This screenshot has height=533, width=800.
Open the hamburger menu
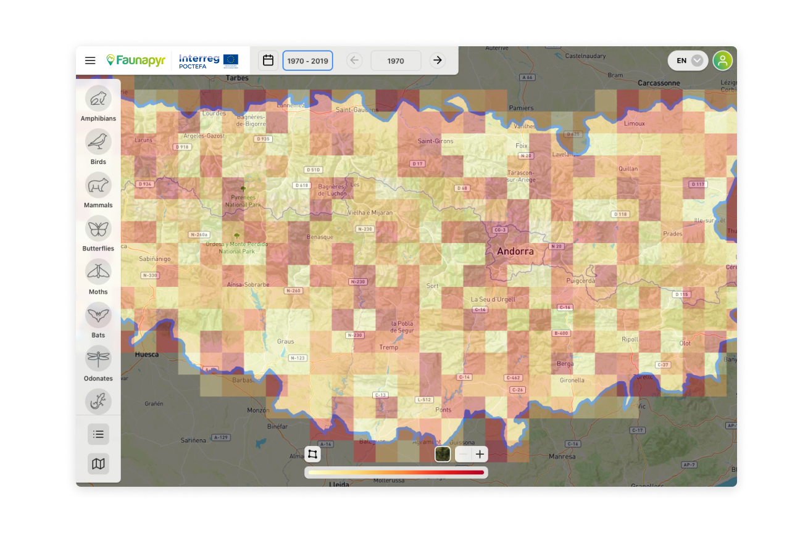pyautogui.click(x=90, y=60)
